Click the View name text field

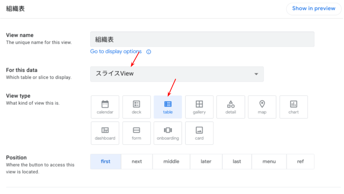(202, 39)
